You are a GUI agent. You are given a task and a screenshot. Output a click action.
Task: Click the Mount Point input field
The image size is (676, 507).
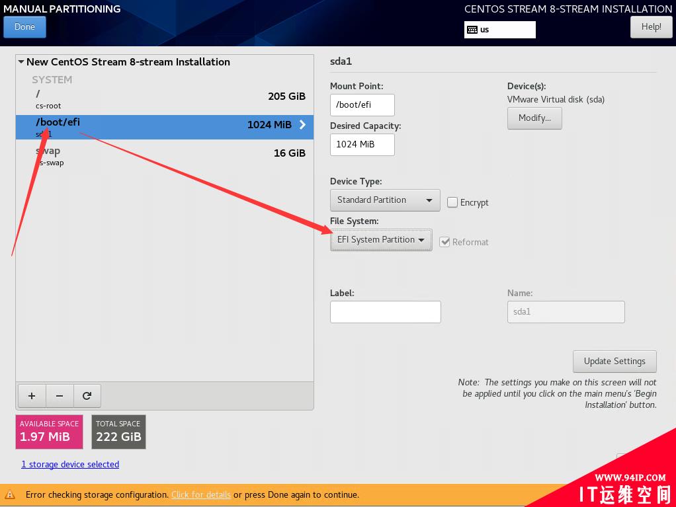point(362,105)
